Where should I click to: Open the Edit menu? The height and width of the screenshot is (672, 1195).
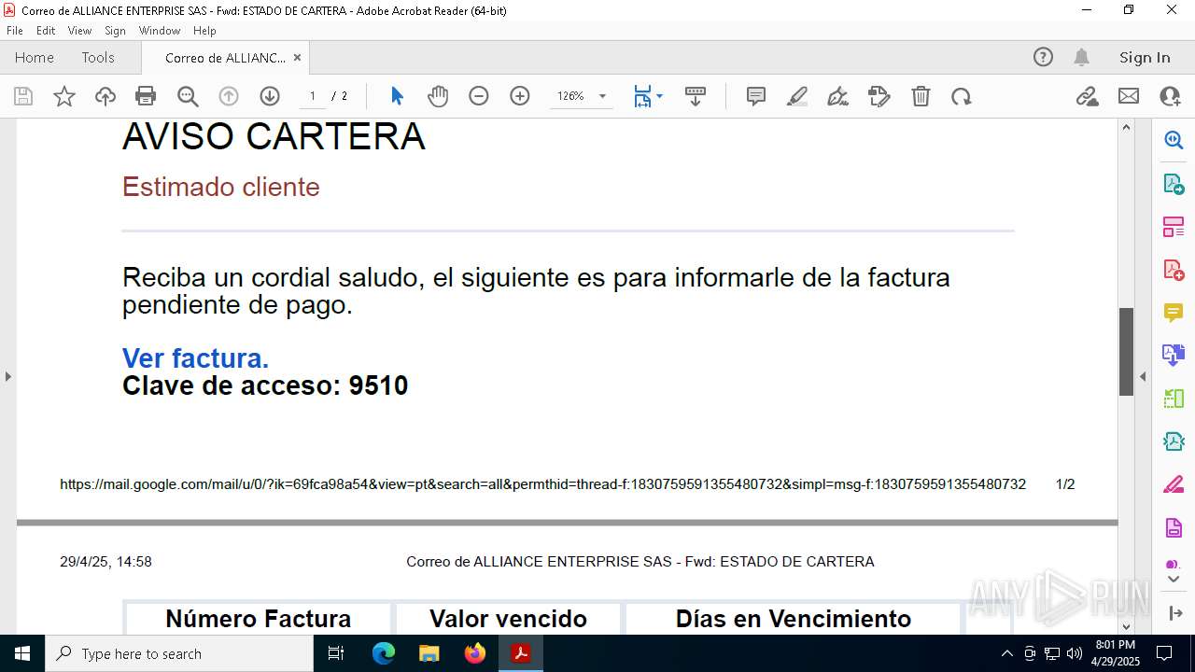[x=46, y=31]
